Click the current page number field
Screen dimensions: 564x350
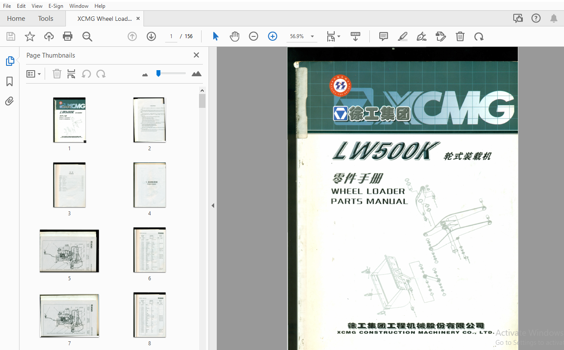tap(171, 36)
